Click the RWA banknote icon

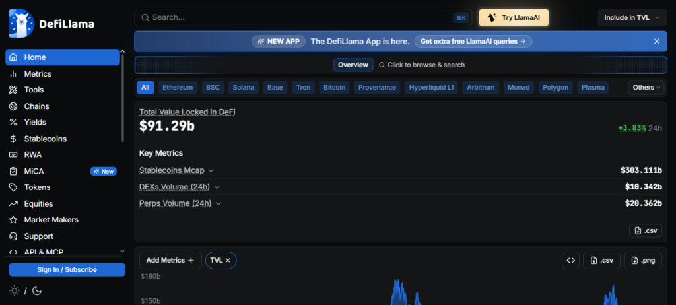13,155
